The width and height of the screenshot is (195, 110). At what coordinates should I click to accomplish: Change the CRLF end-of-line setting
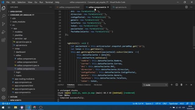tap(165, 104)
